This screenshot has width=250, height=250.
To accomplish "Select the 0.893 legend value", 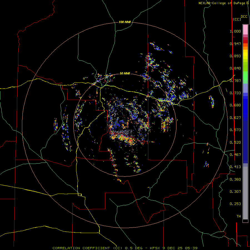I will point(235,56).
